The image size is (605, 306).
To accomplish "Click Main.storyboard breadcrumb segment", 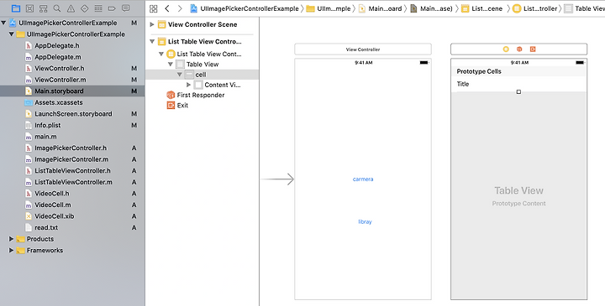I will 380,8.
